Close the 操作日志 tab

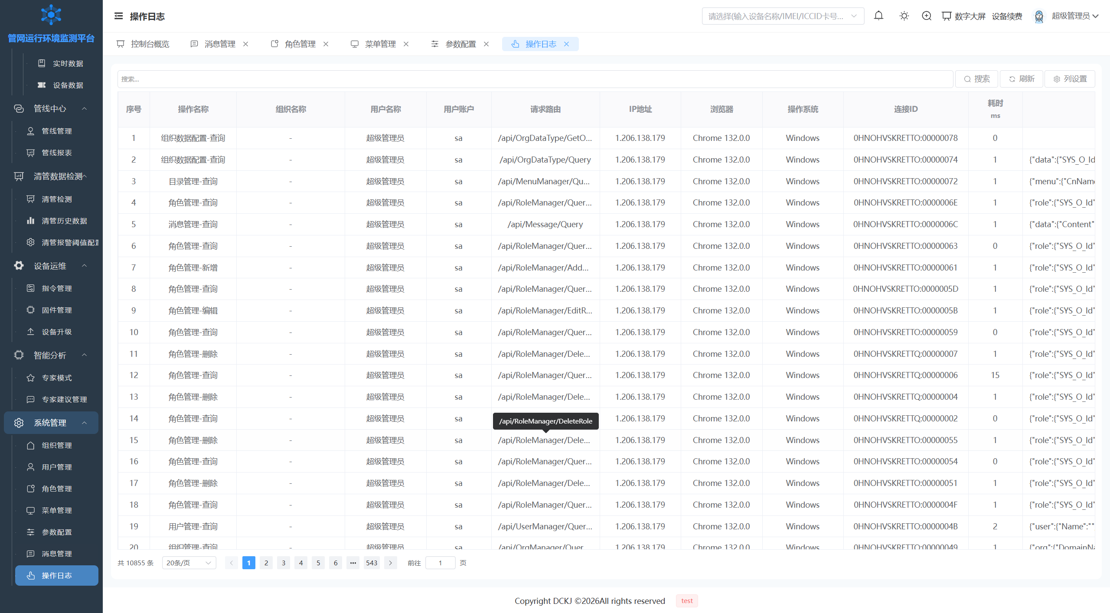pos(566,44)
